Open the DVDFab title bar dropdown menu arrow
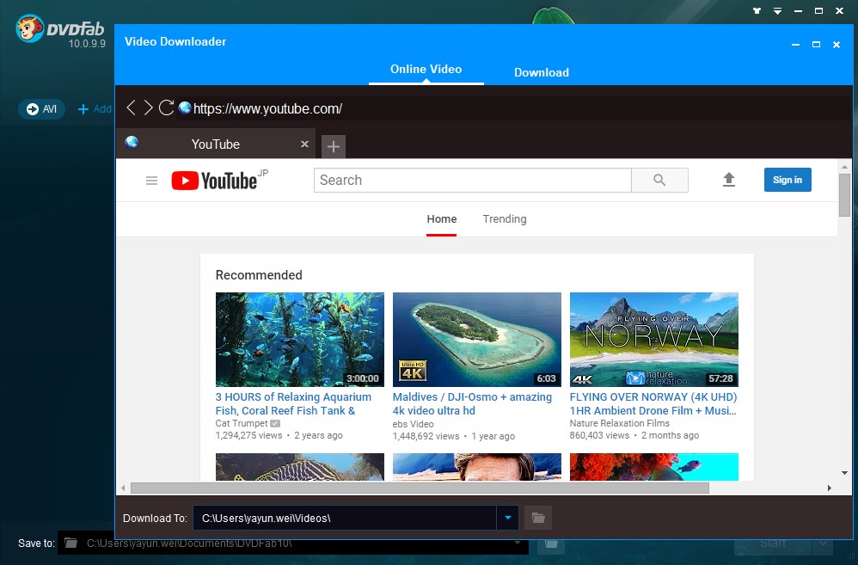858x565 pixels. [x=777, y=11]
